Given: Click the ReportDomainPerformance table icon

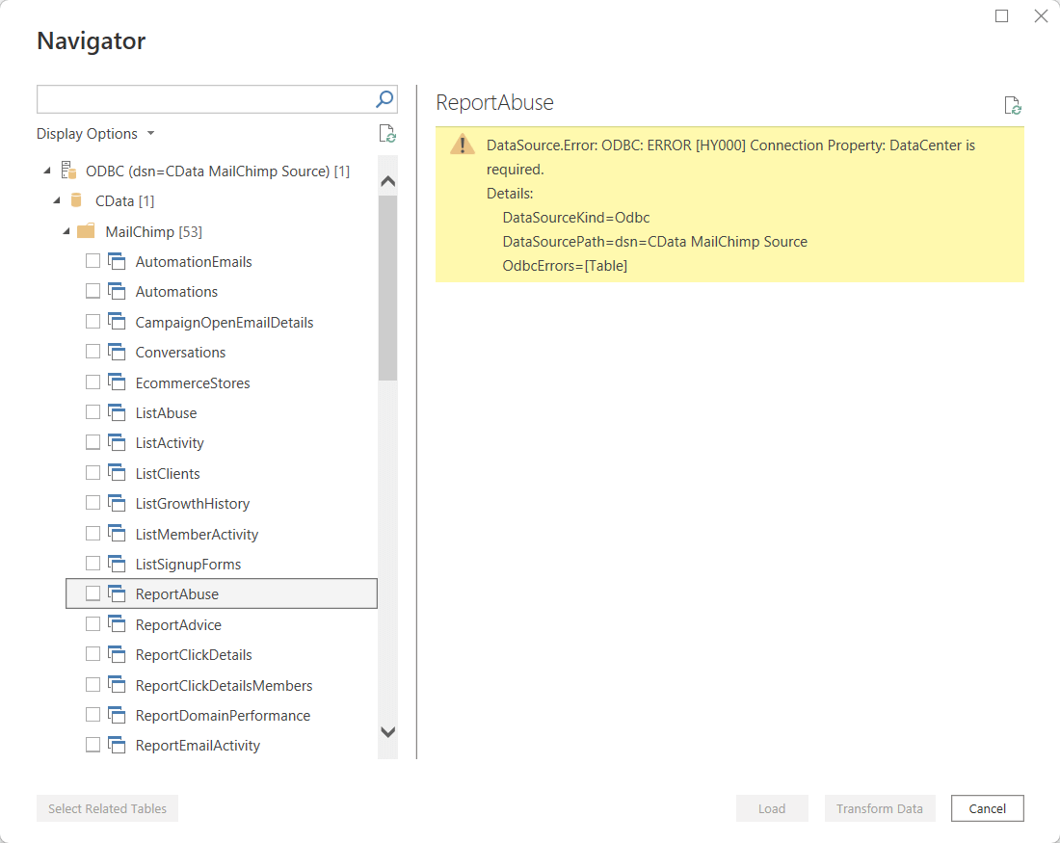Looking at the screenshot, I should click(x=117, y=715).
